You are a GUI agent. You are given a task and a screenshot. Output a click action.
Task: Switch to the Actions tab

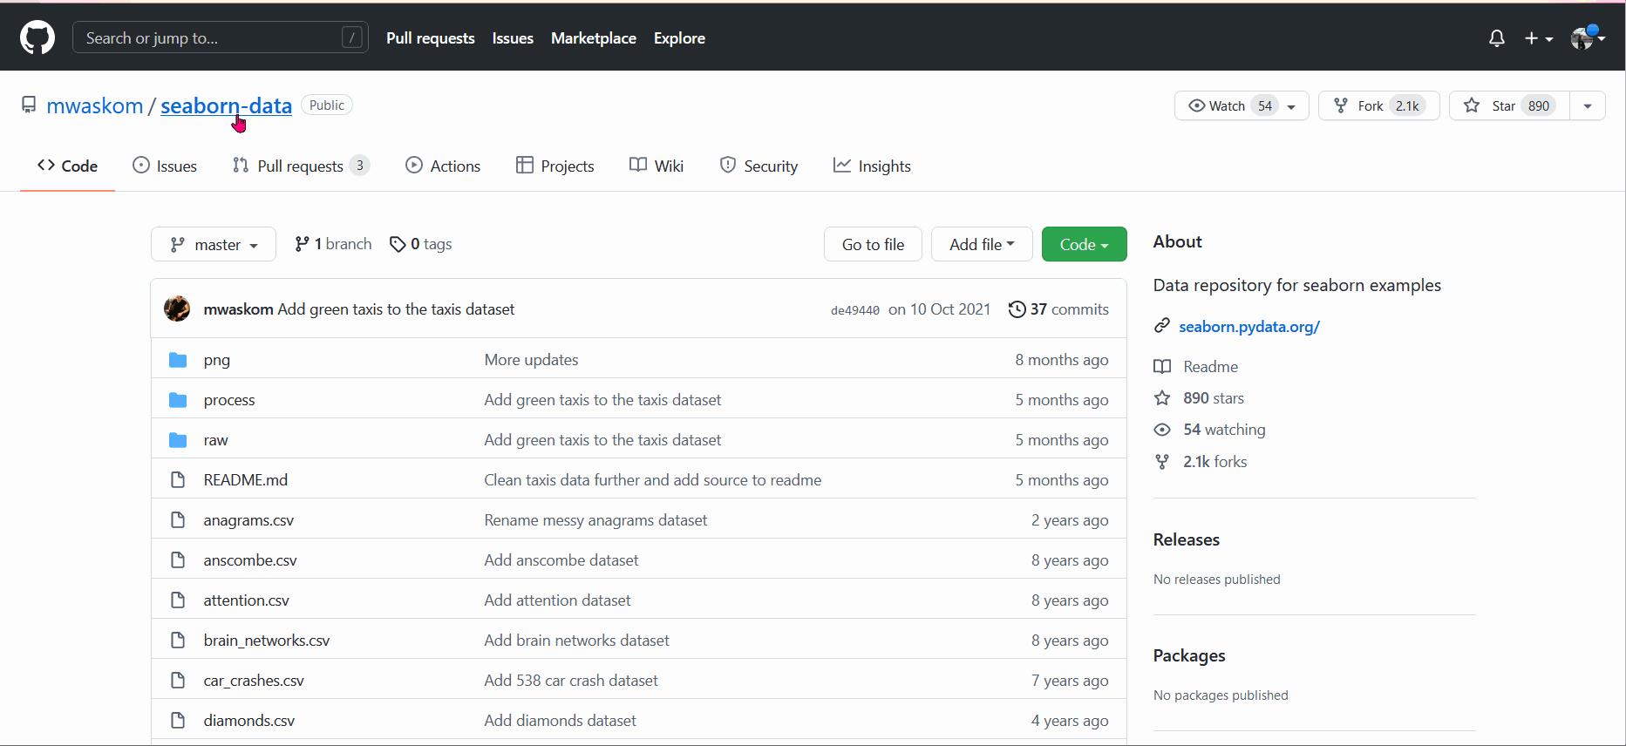(x=443, y=166)
